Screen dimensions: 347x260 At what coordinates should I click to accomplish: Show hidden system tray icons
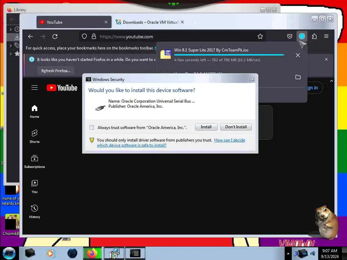[288, 254]
